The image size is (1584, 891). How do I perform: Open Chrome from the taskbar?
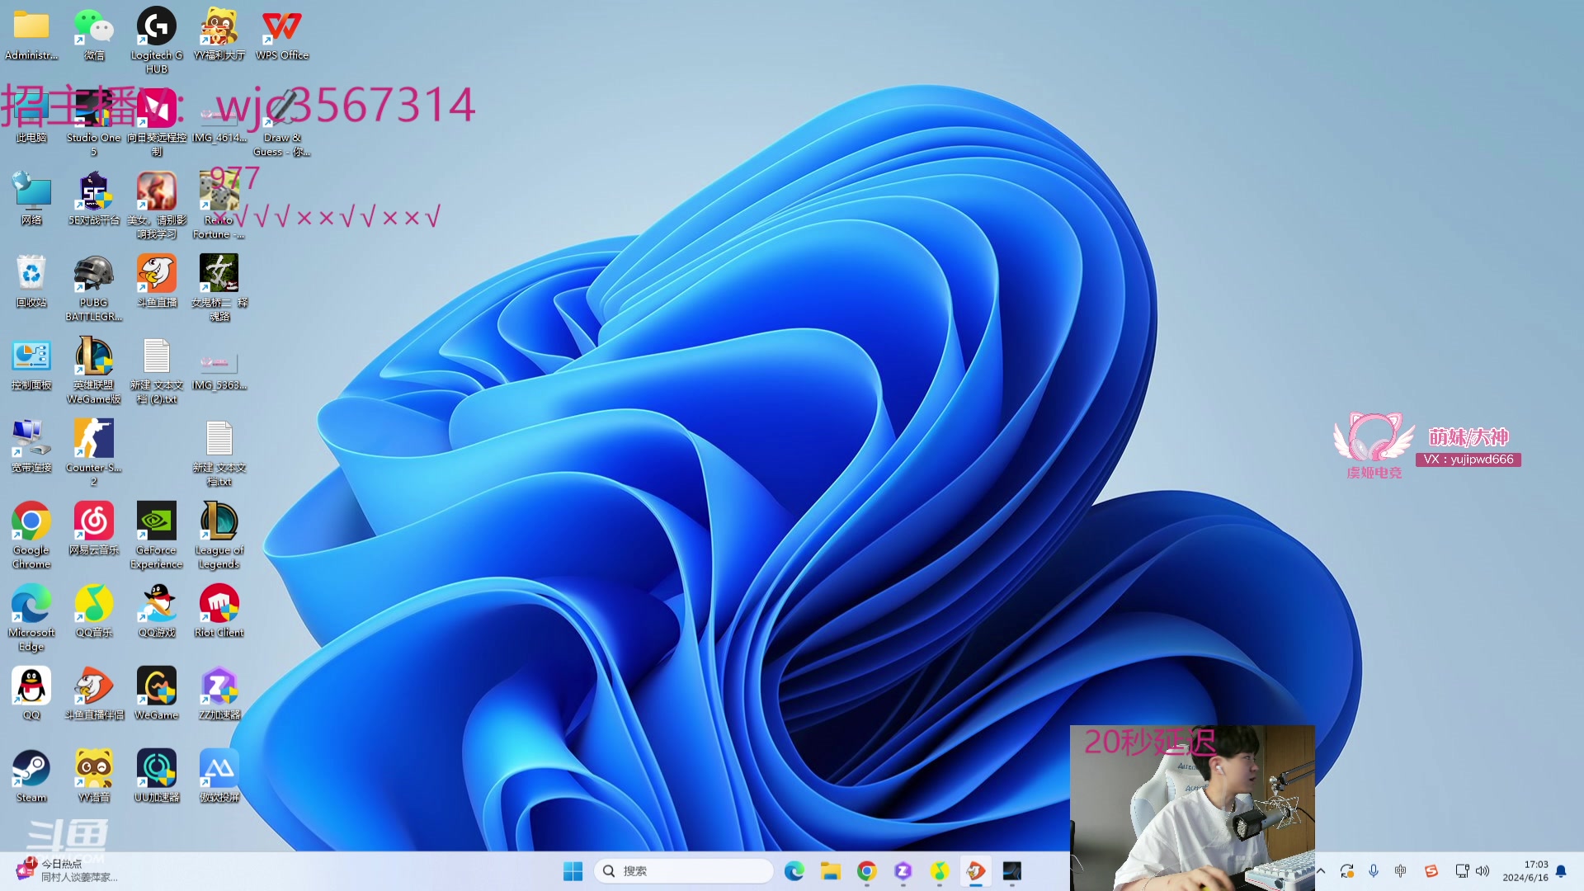coord(867,871)
